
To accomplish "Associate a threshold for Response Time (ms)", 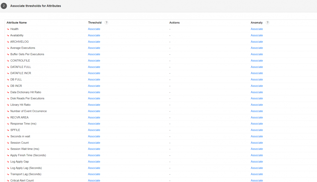I will point(94,123).
